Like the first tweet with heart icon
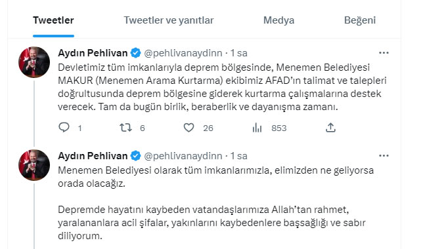Image resolution: width=421 pixels, height=249 pixels. pyautogui.click(x=188, y=128)
